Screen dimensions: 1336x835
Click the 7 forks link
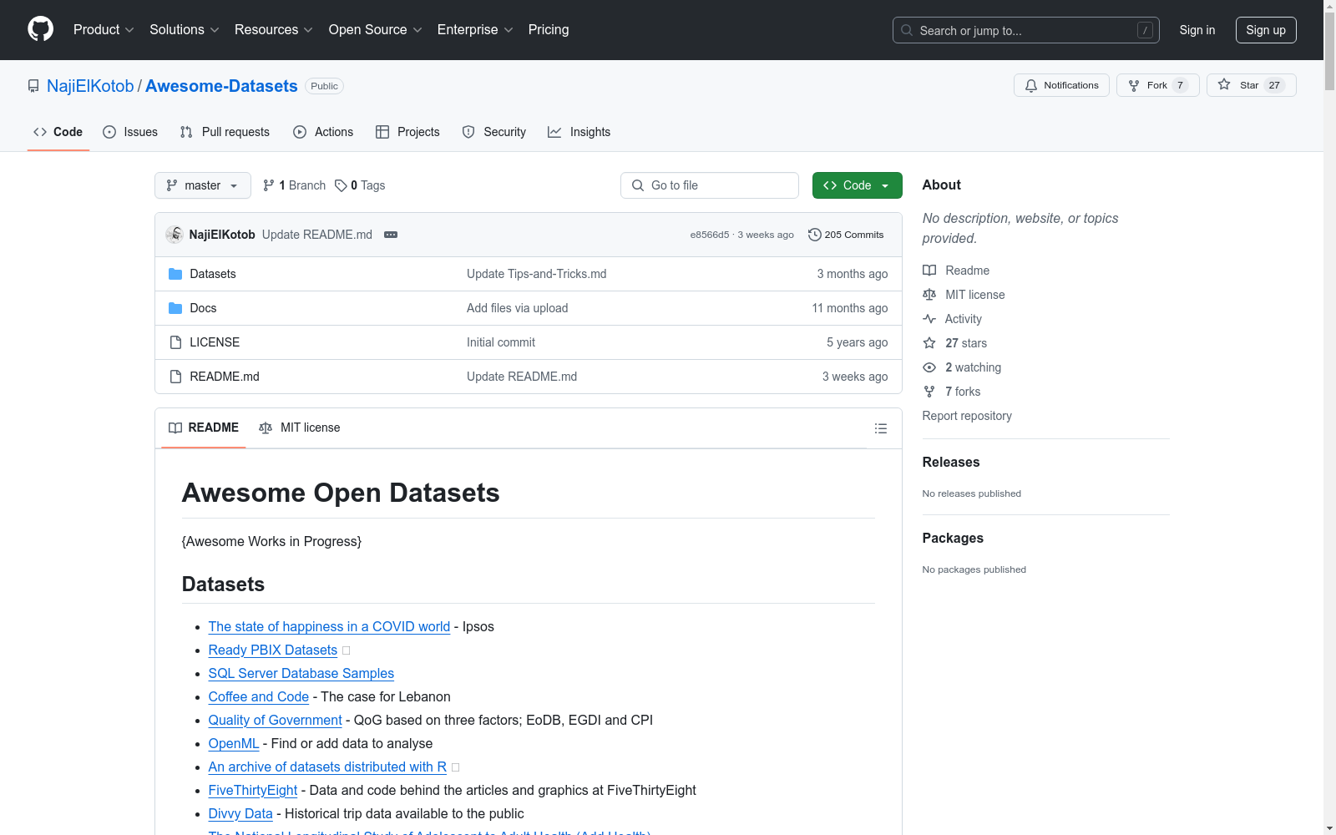963,392
